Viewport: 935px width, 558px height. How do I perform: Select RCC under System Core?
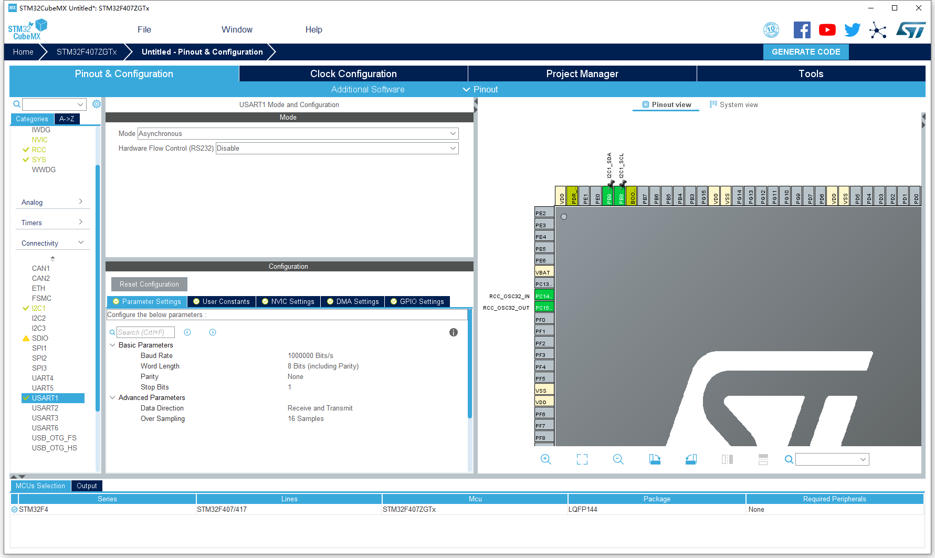coord(39,150)
